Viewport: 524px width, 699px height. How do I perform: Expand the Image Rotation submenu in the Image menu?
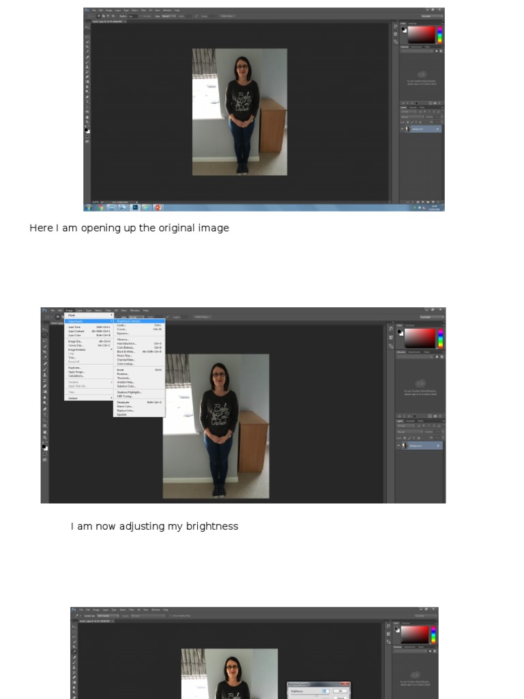click(x=89, y=349)
